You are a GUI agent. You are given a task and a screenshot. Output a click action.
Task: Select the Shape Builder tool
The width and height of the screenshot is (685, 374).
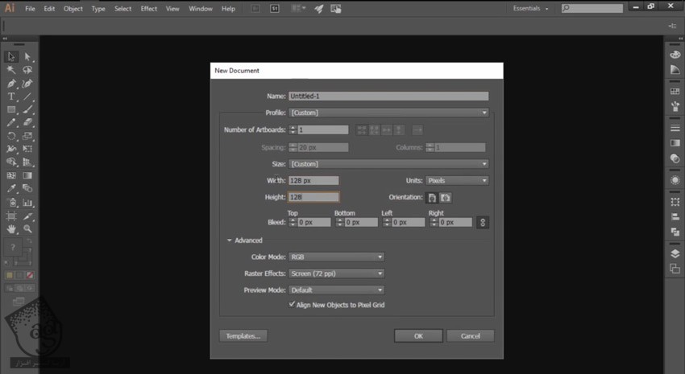click(x=11, y=162)
